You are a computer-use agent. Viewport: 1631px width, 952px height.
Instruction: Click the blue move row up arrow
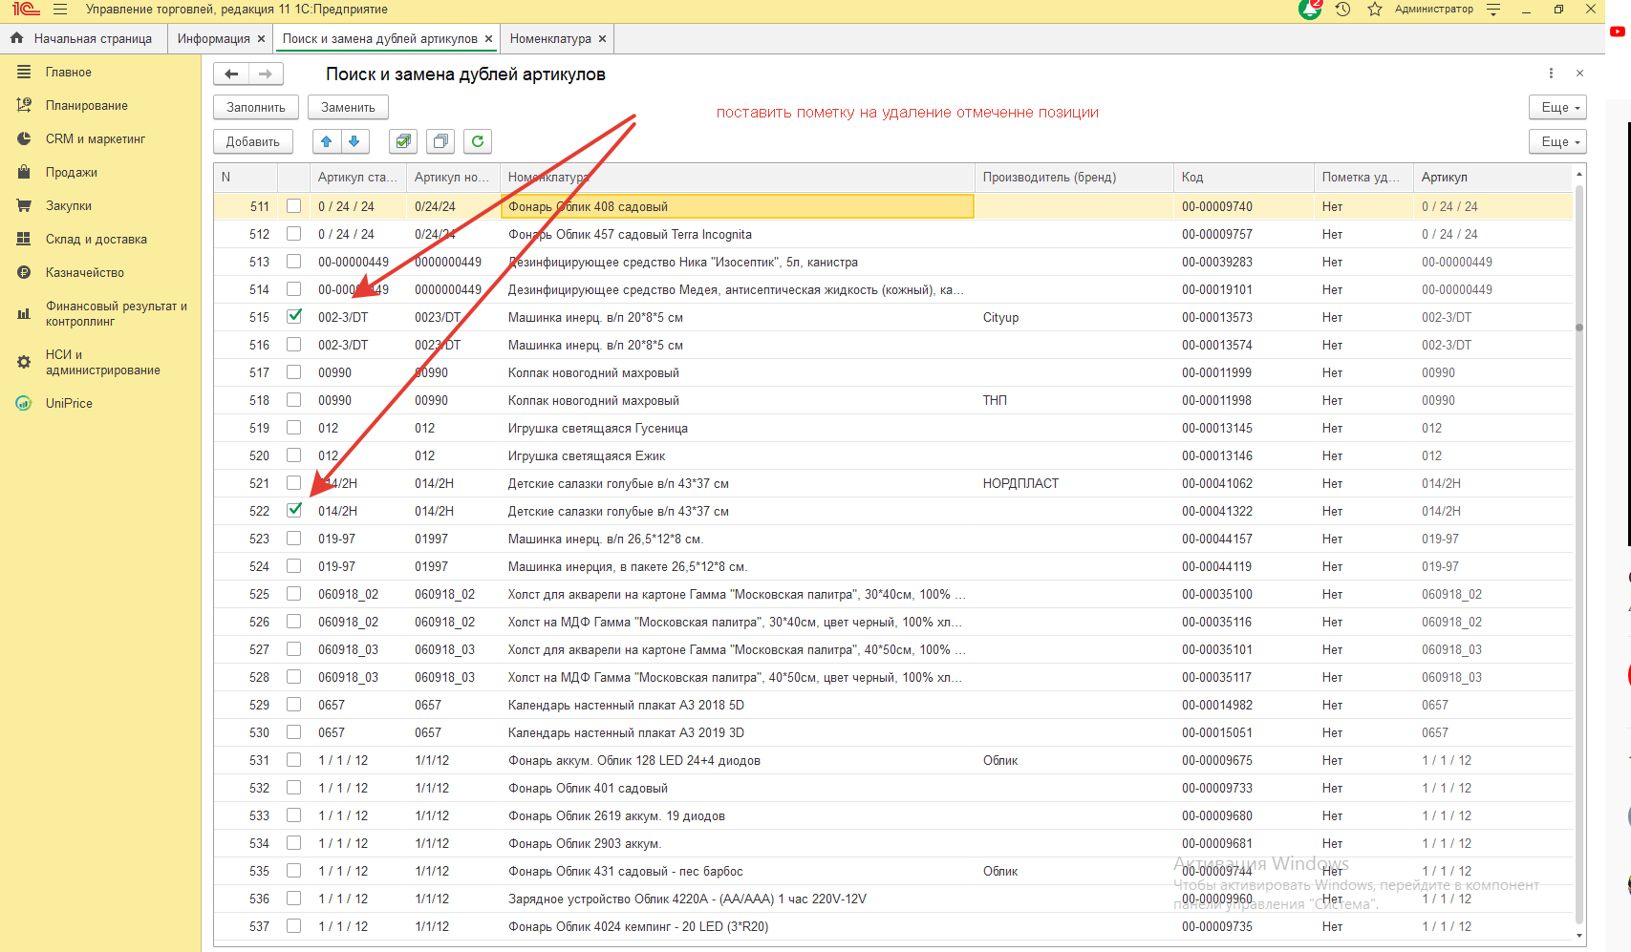coord(327,141)
